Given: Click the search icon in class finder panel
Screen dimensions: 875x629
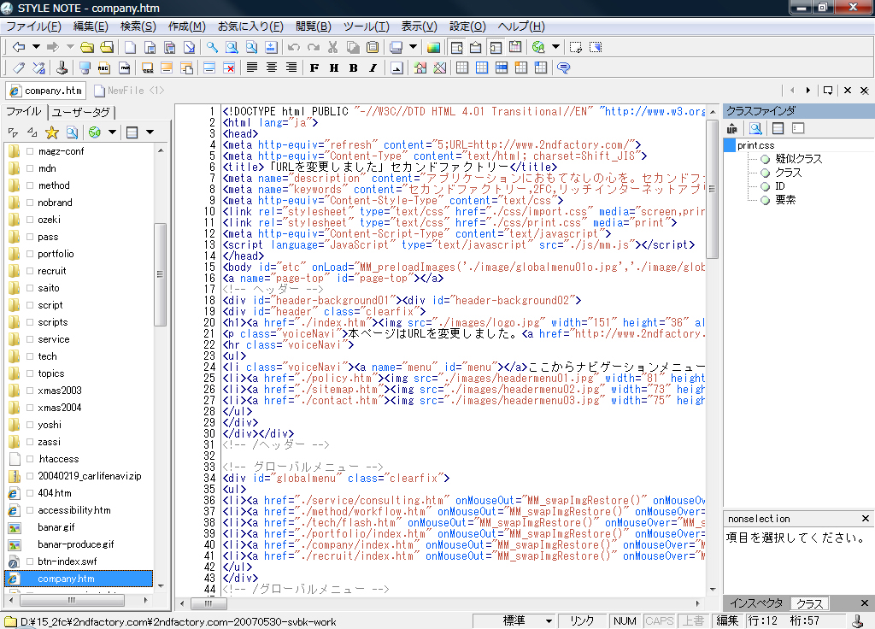Looking at the screenshot, I should click(755, 129).
